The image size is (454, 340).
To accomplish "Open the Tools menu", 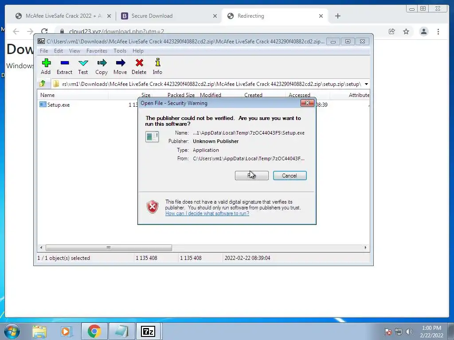I will pyautogui.click(x=120, y=51).
